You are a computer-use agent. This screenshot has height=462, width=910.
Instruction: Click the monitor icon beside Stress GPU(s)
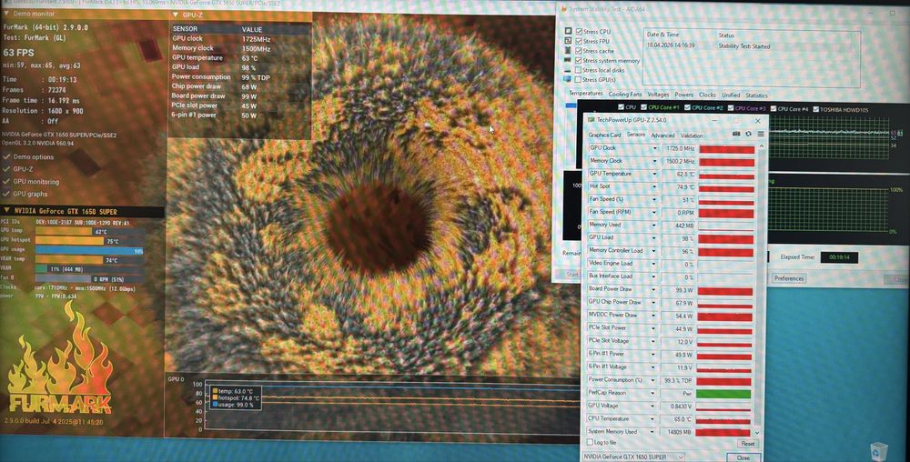click(569, 79)
